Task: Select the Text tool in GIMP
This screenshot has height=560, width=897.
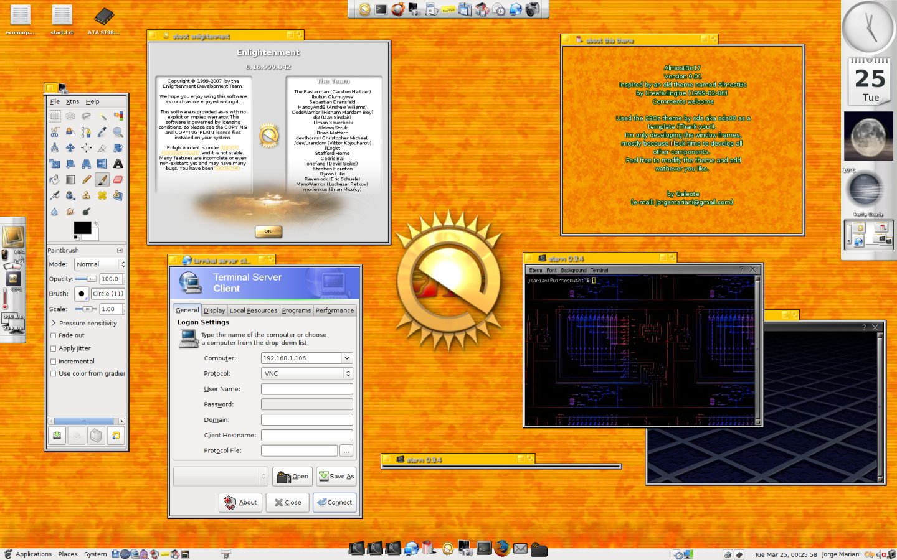Action: [118, 164]
